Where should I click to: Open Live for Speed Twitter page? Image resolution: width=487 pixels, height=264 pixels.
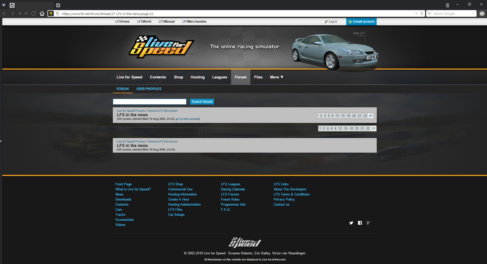coord(351,223)
